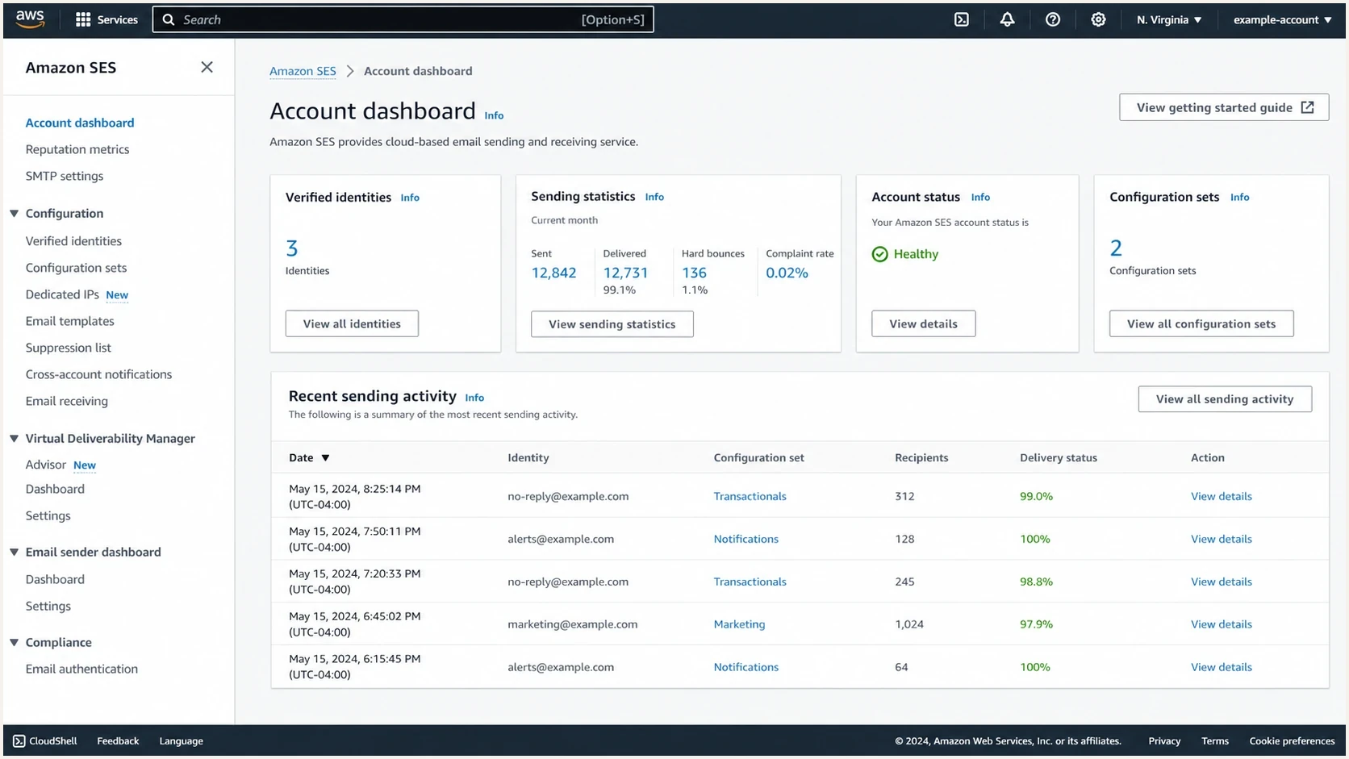Open Email receiving
The height and width of the screenshot is (759, 1349).
point(66,401)
